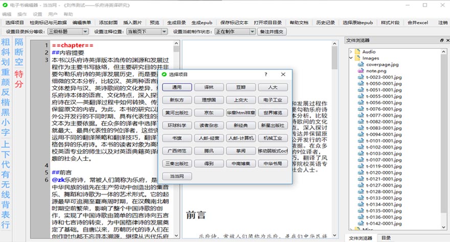
Task: Click the note.png image file icon
Action: (360, 71)
